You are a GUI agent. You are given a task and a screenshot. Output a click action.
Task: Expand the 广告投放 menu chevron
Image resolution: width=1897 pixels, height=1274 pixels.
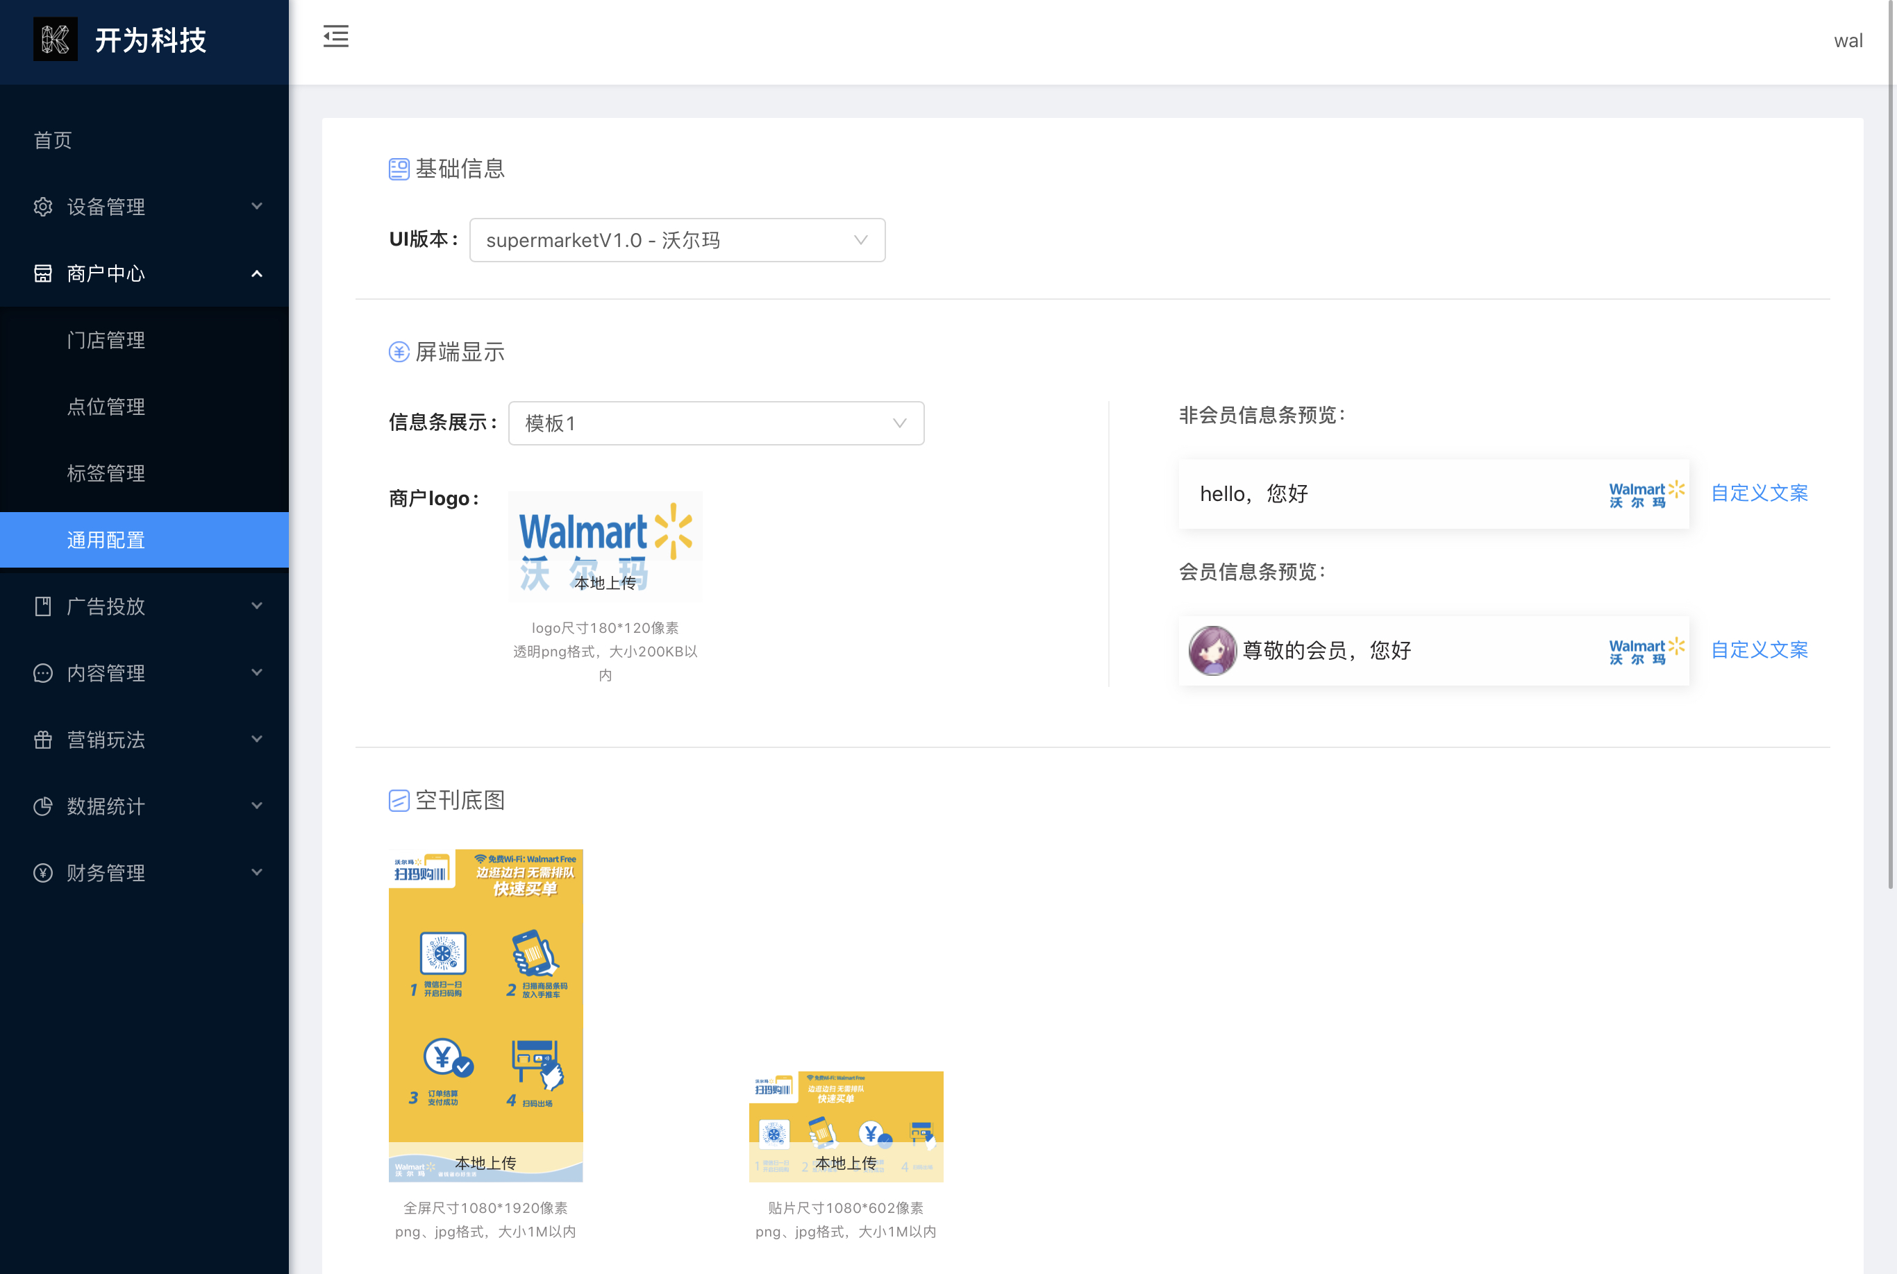(257, 606)
